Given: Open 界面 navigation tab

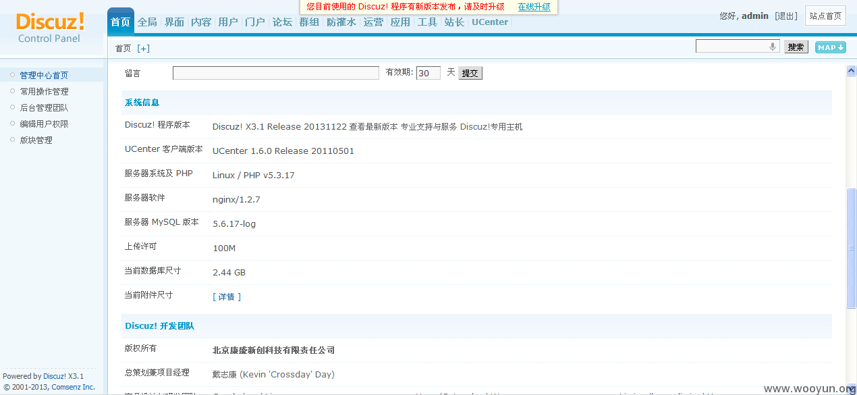Looking at the screenshot, I should pos(174,22).
